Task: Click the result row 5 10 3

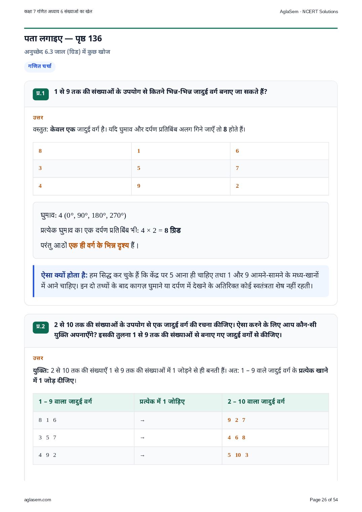Action: [238, 455]
